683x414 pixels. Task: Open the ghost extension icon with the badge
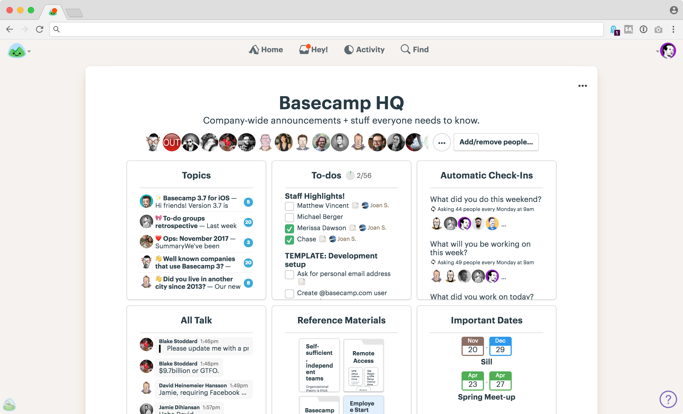click(x=614, y=30)
